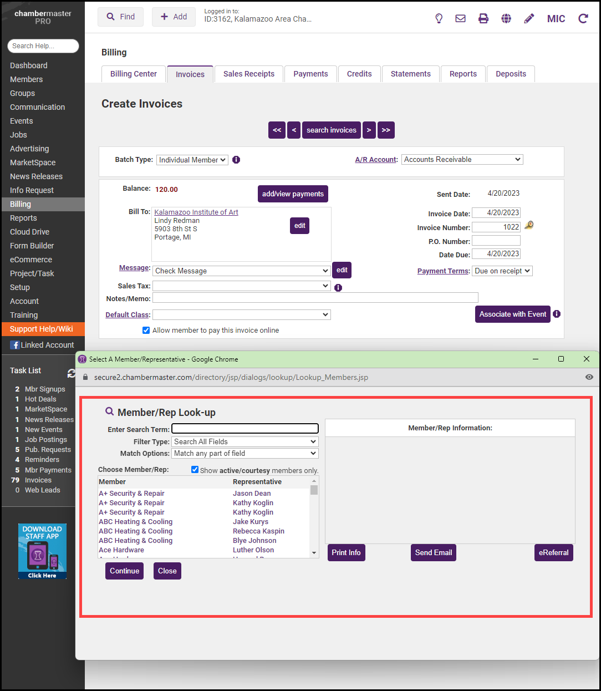This screenshot has height=691, width=601.
Task: Click the eye icon in popup address bar
Action: coord(589,377)
